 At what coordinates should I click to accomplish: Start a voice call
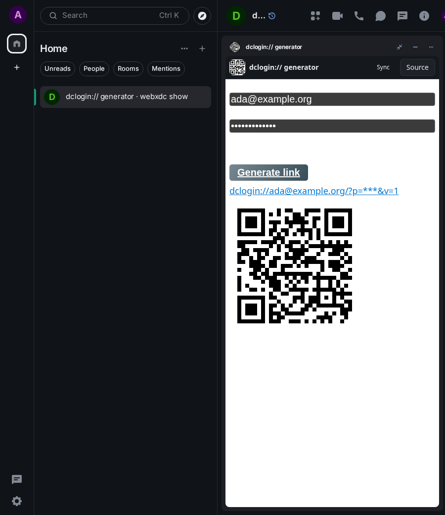point(359,16)
